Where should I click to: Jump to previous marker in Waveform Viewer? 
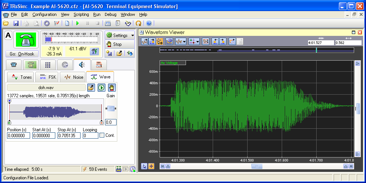[x=215, y=42]
